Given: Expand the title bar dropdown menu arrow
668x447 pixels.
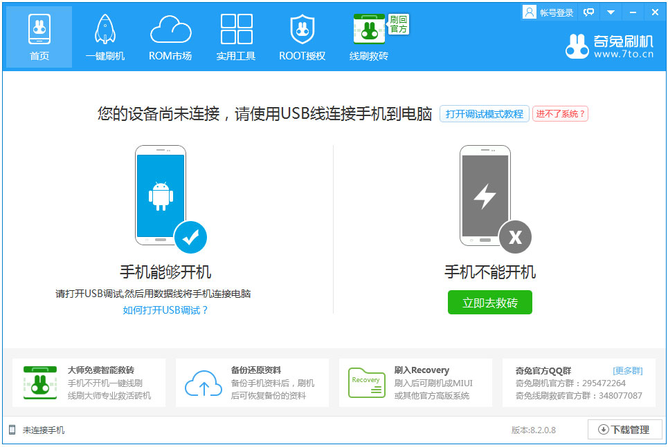Looking at the screenshot, I should pos(611,12).
